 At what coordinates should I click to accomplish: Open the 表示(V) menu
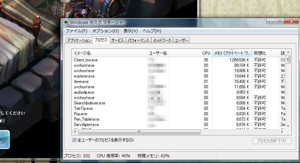coord(130,31)
